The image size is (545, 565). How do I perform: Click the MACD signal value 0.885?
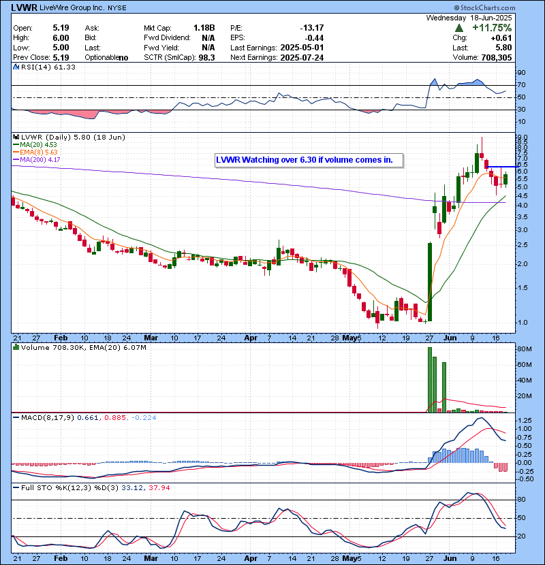point(115,418)
